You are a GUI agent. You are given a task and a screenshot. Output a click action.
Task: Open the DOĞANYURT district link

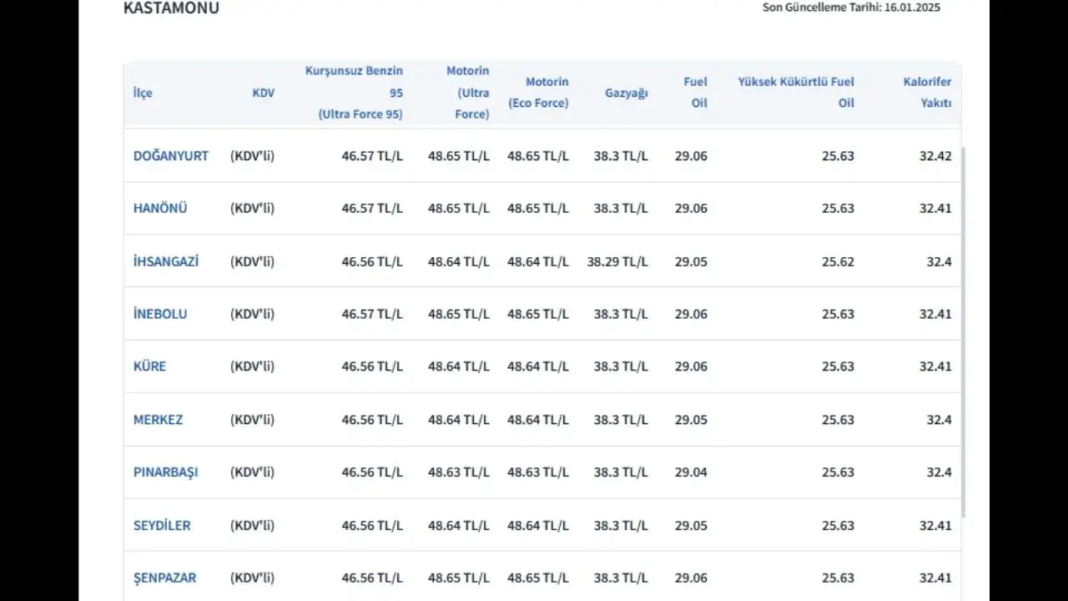click(x=171, y=156)
